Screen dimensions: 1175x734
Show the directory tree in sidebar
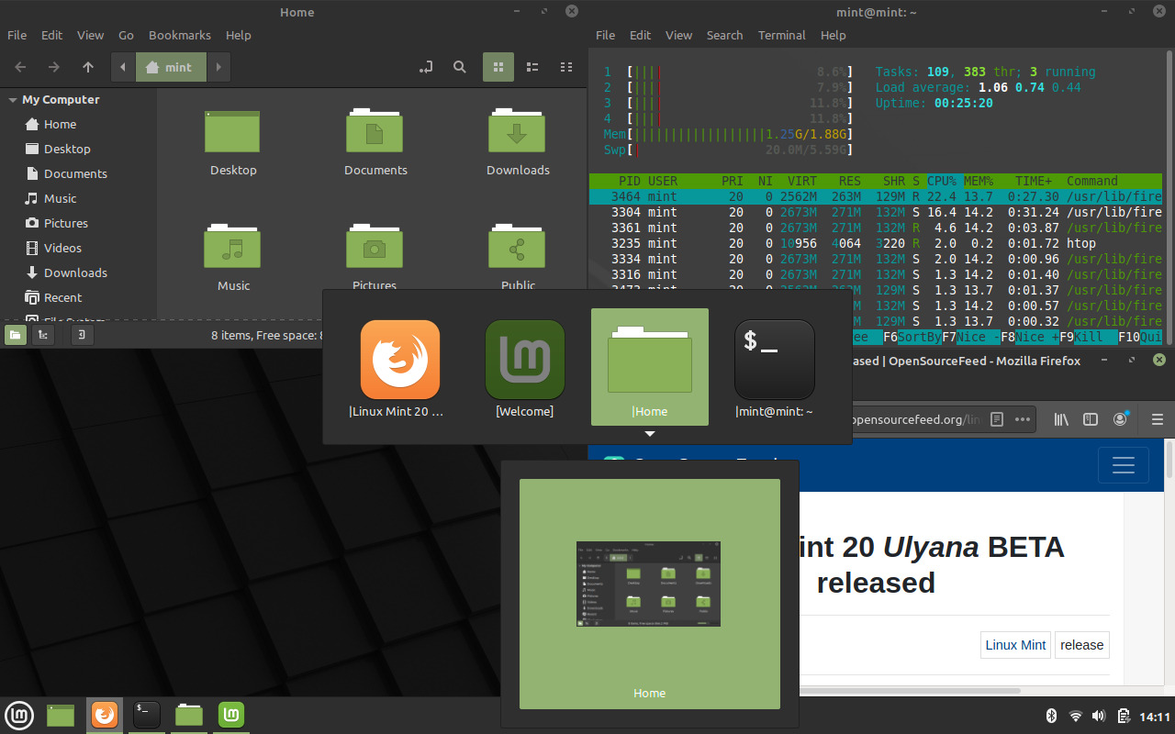(x=43, y=334)
